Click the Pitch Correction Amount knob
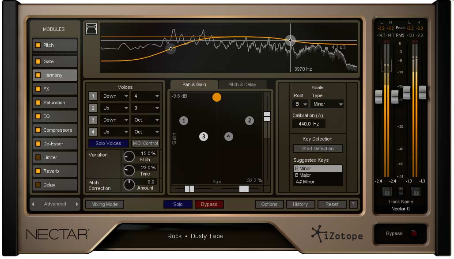Viewport: 454px width, 259px height. [129, 185]
